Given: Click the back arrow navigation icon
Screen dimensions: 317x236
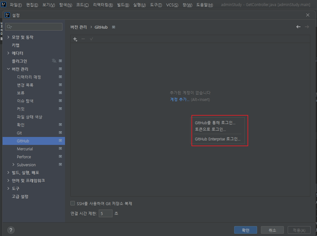Looking at the screenshot, I should point(298,27).
